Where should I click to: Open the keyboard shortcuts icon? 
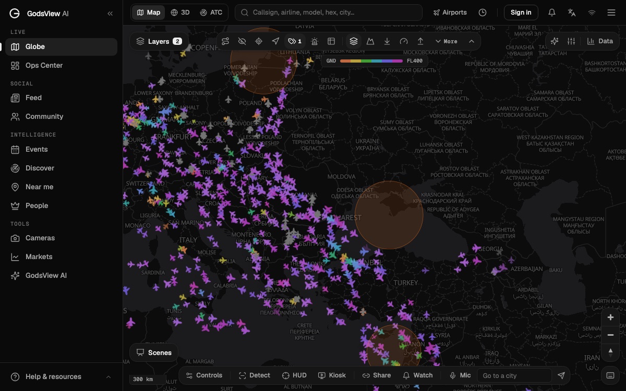610,375
